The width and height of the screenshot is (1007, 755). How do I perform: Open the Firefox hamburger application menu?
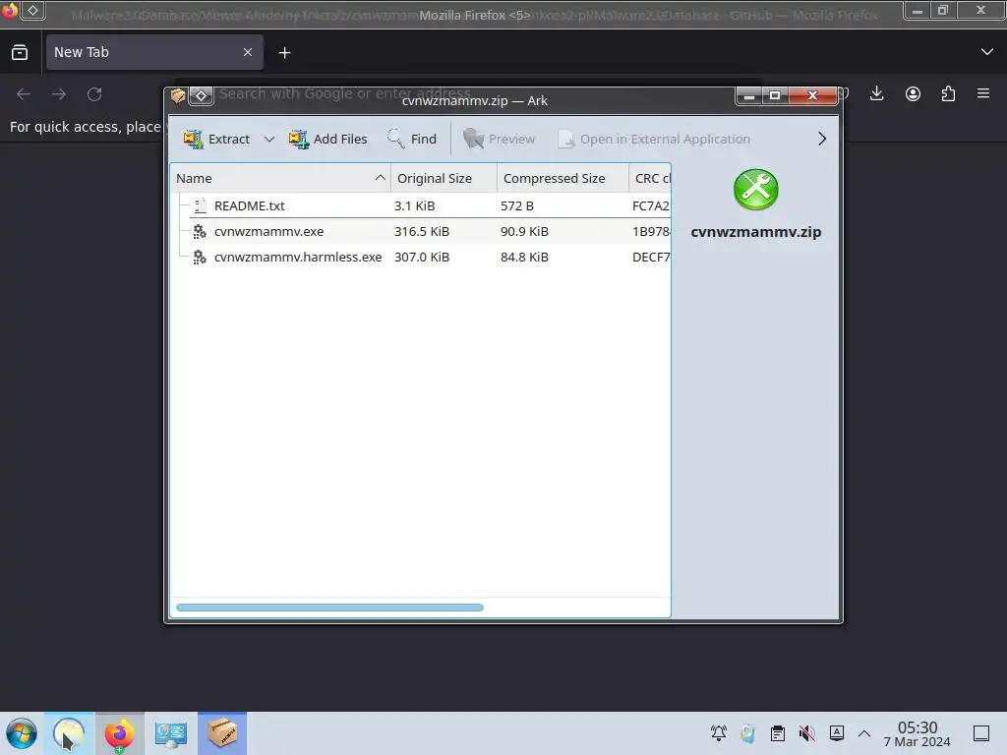983,93
